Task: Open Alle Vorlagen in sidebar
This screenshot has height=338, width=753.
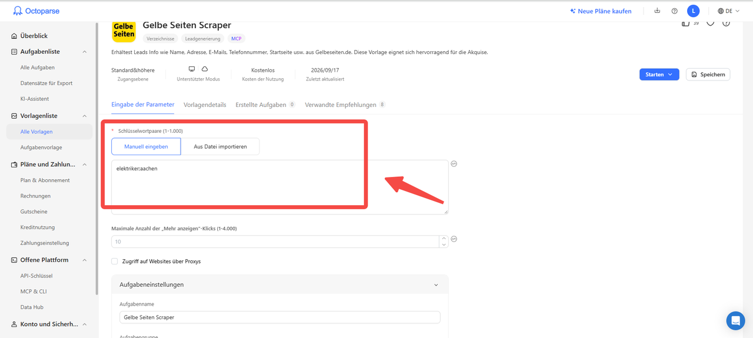Action: tap(49, 132)
